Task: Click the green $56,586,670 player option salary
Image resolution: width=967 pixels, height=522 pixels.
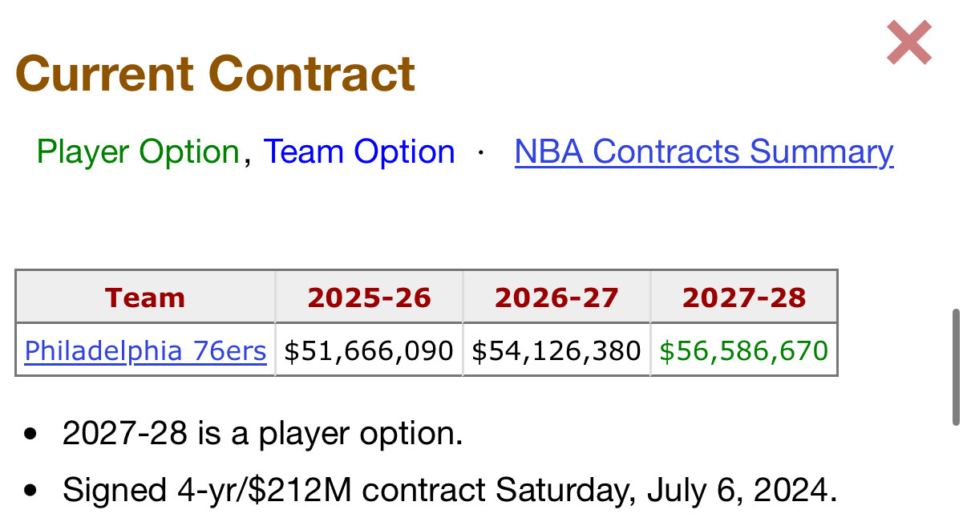Action: (x=744, y=350)
